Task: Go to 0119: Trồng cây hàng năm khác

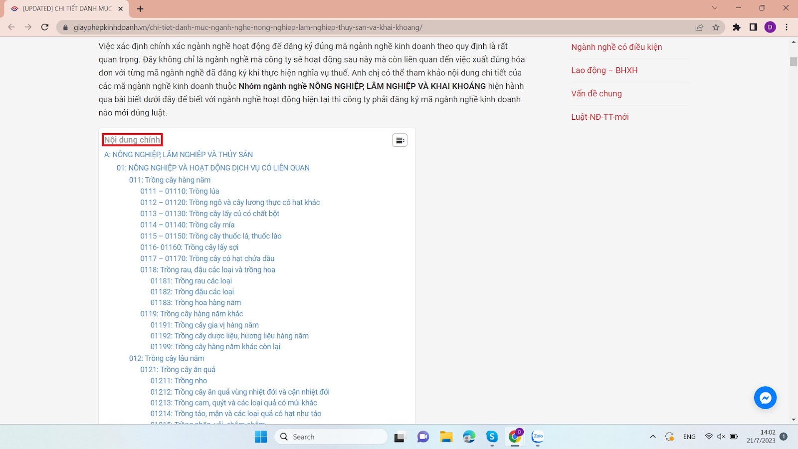Action: coord(192,314)
